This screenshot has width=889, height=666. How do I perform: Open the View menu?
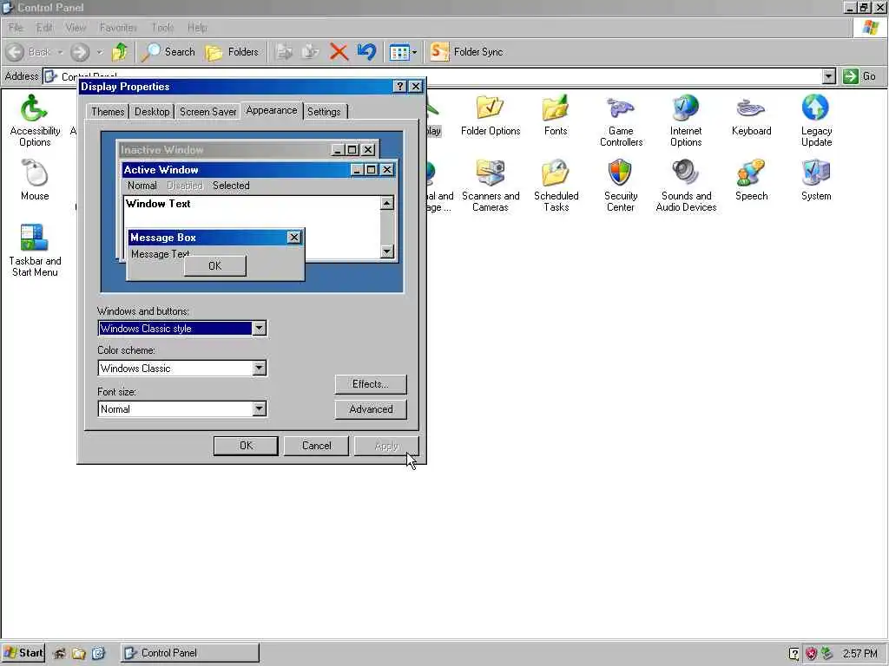point(76,27)
